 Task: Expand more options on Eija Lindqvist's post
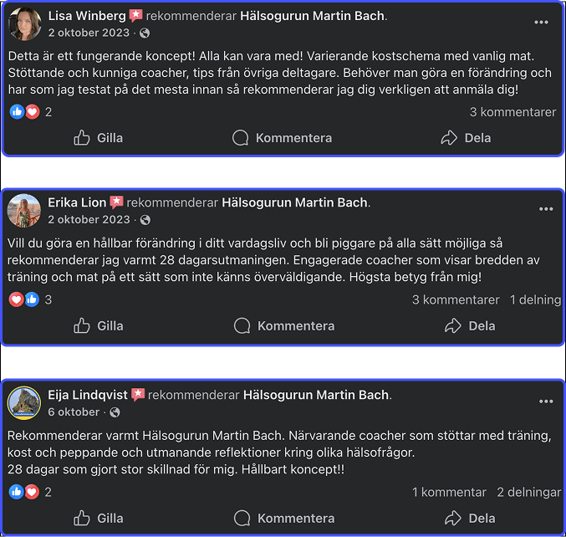[546, 401]
